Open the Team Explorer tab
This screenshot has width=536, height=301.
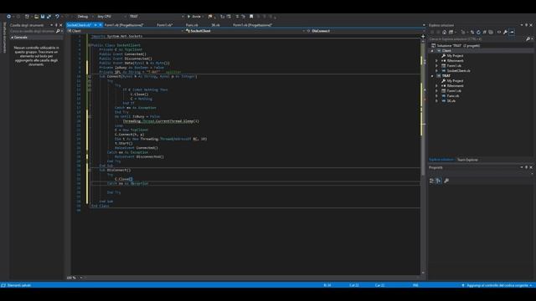point(467,160)
